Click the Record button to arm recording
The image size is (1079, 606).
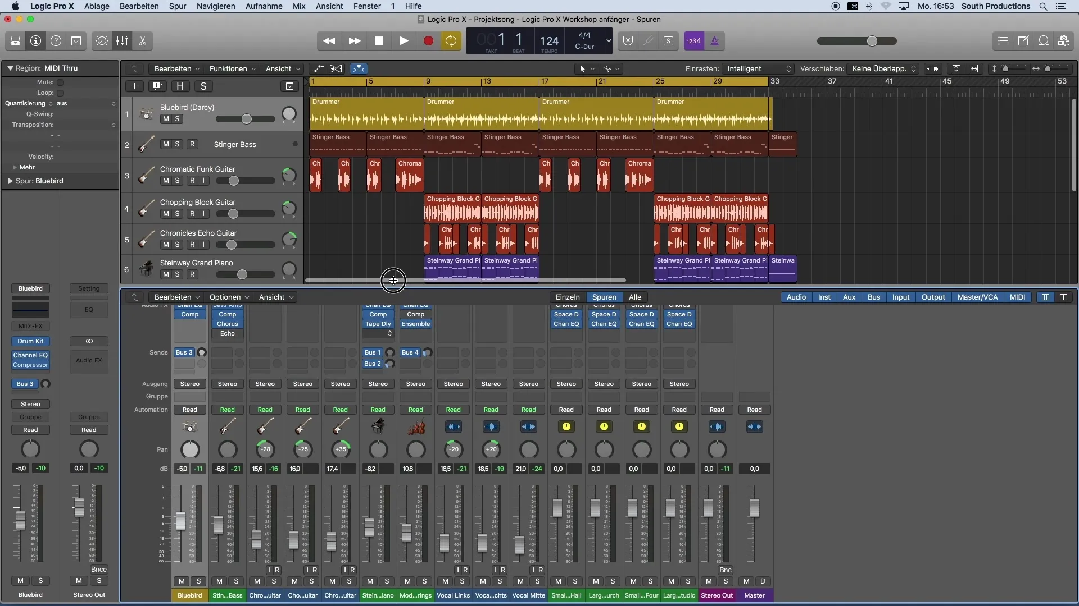(427, 41)
